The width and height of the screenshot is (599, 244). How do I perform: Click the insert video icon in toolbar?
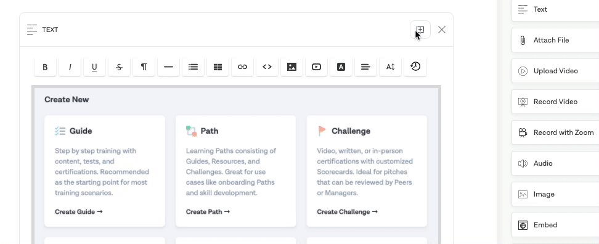316,67
